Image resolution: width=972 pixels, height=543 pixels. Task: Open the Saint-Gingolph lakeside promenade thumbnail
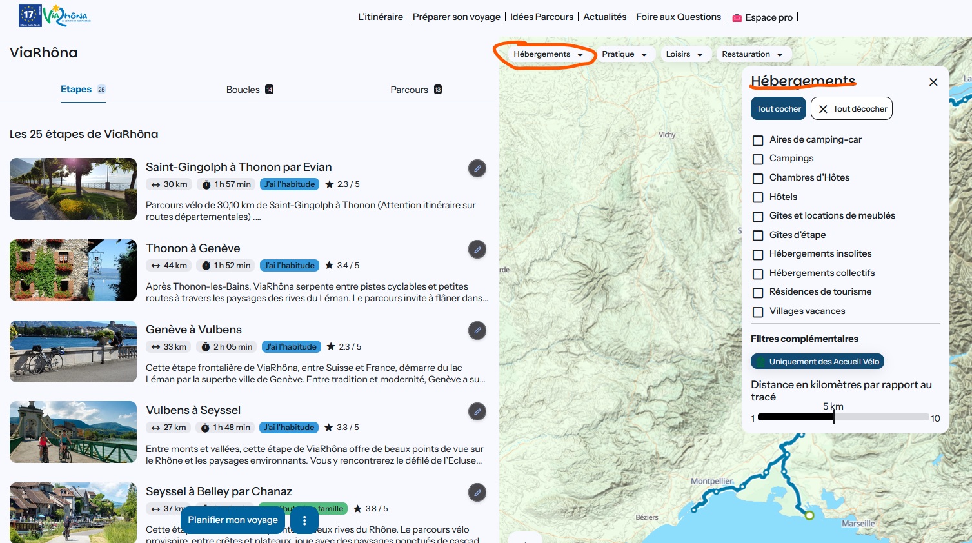73,189
